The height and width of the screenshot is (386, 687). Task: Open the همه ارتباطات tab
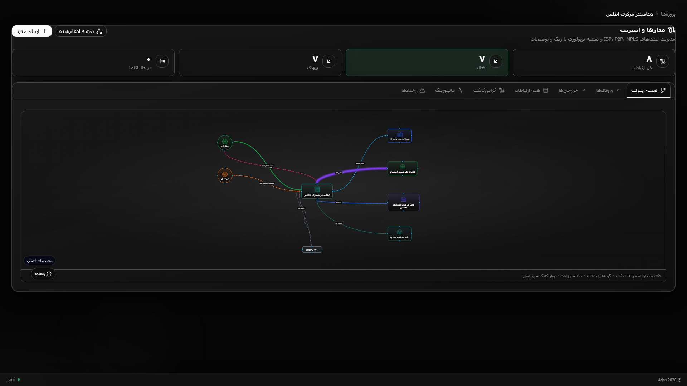(531, 90)
